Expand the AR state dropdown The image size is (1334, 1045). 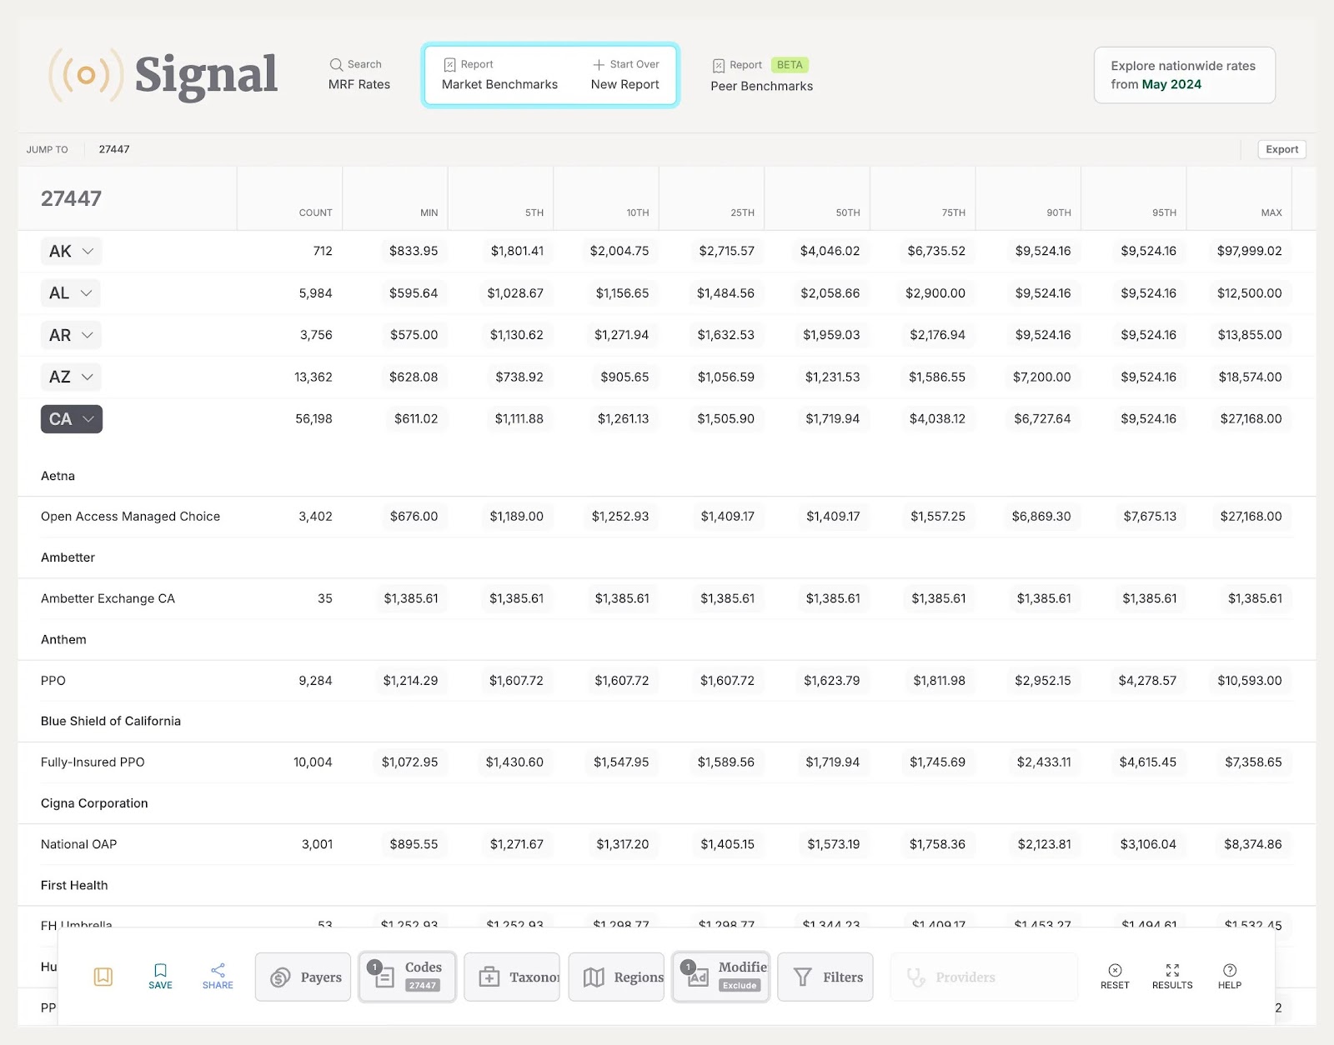coord(71,335)
